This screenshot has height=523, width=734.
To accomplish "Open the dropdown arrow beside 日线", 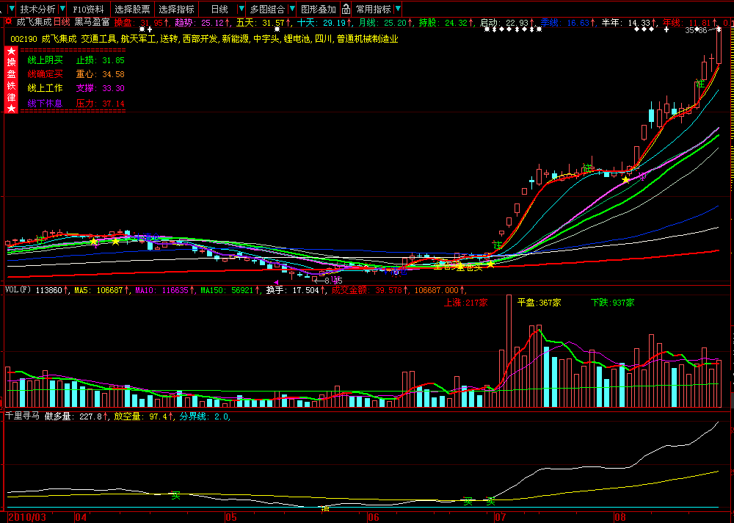I will [241, 9].
